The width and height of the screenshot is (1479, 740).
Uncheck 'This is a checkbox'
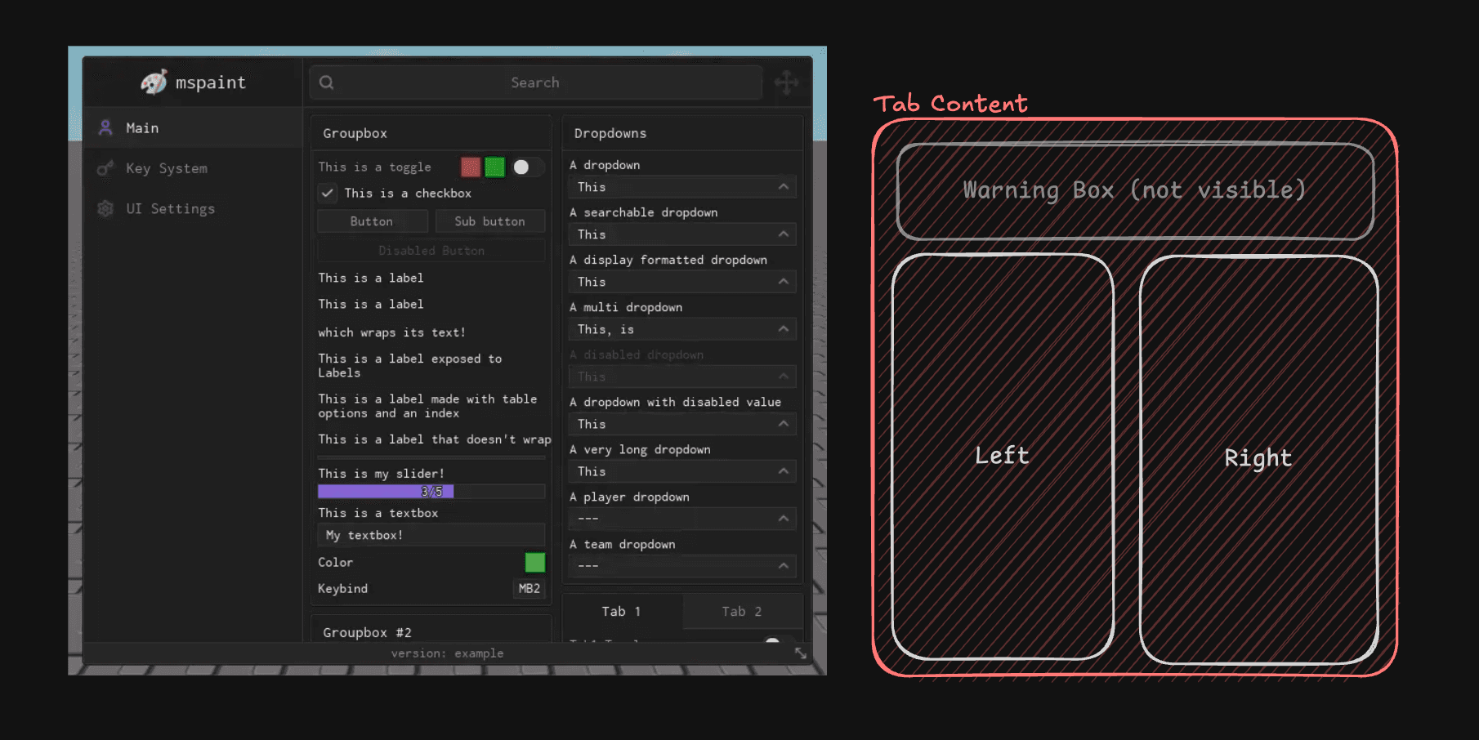327,194
